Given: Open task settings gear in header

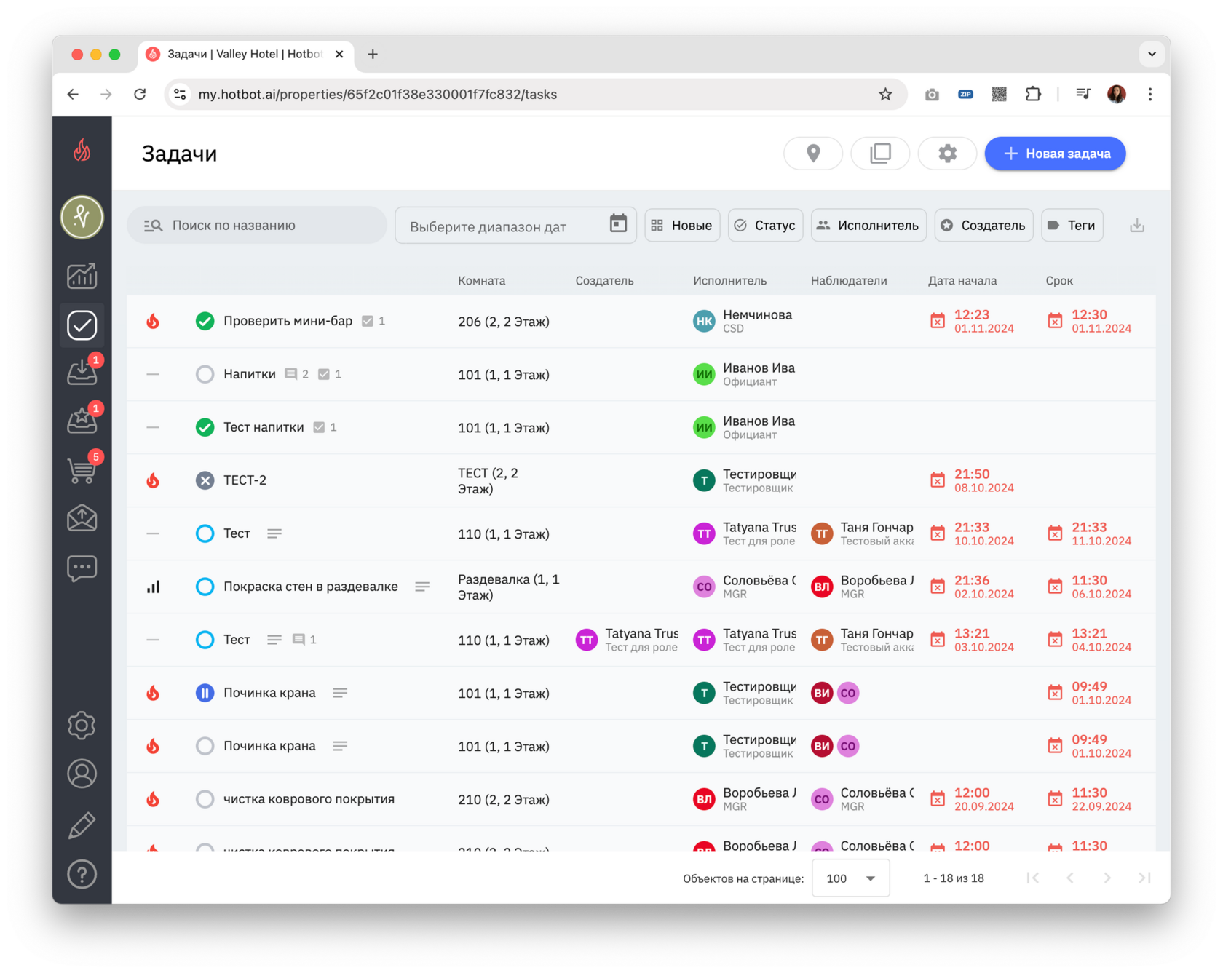Looking at the screenshot, I should (947, 154).
